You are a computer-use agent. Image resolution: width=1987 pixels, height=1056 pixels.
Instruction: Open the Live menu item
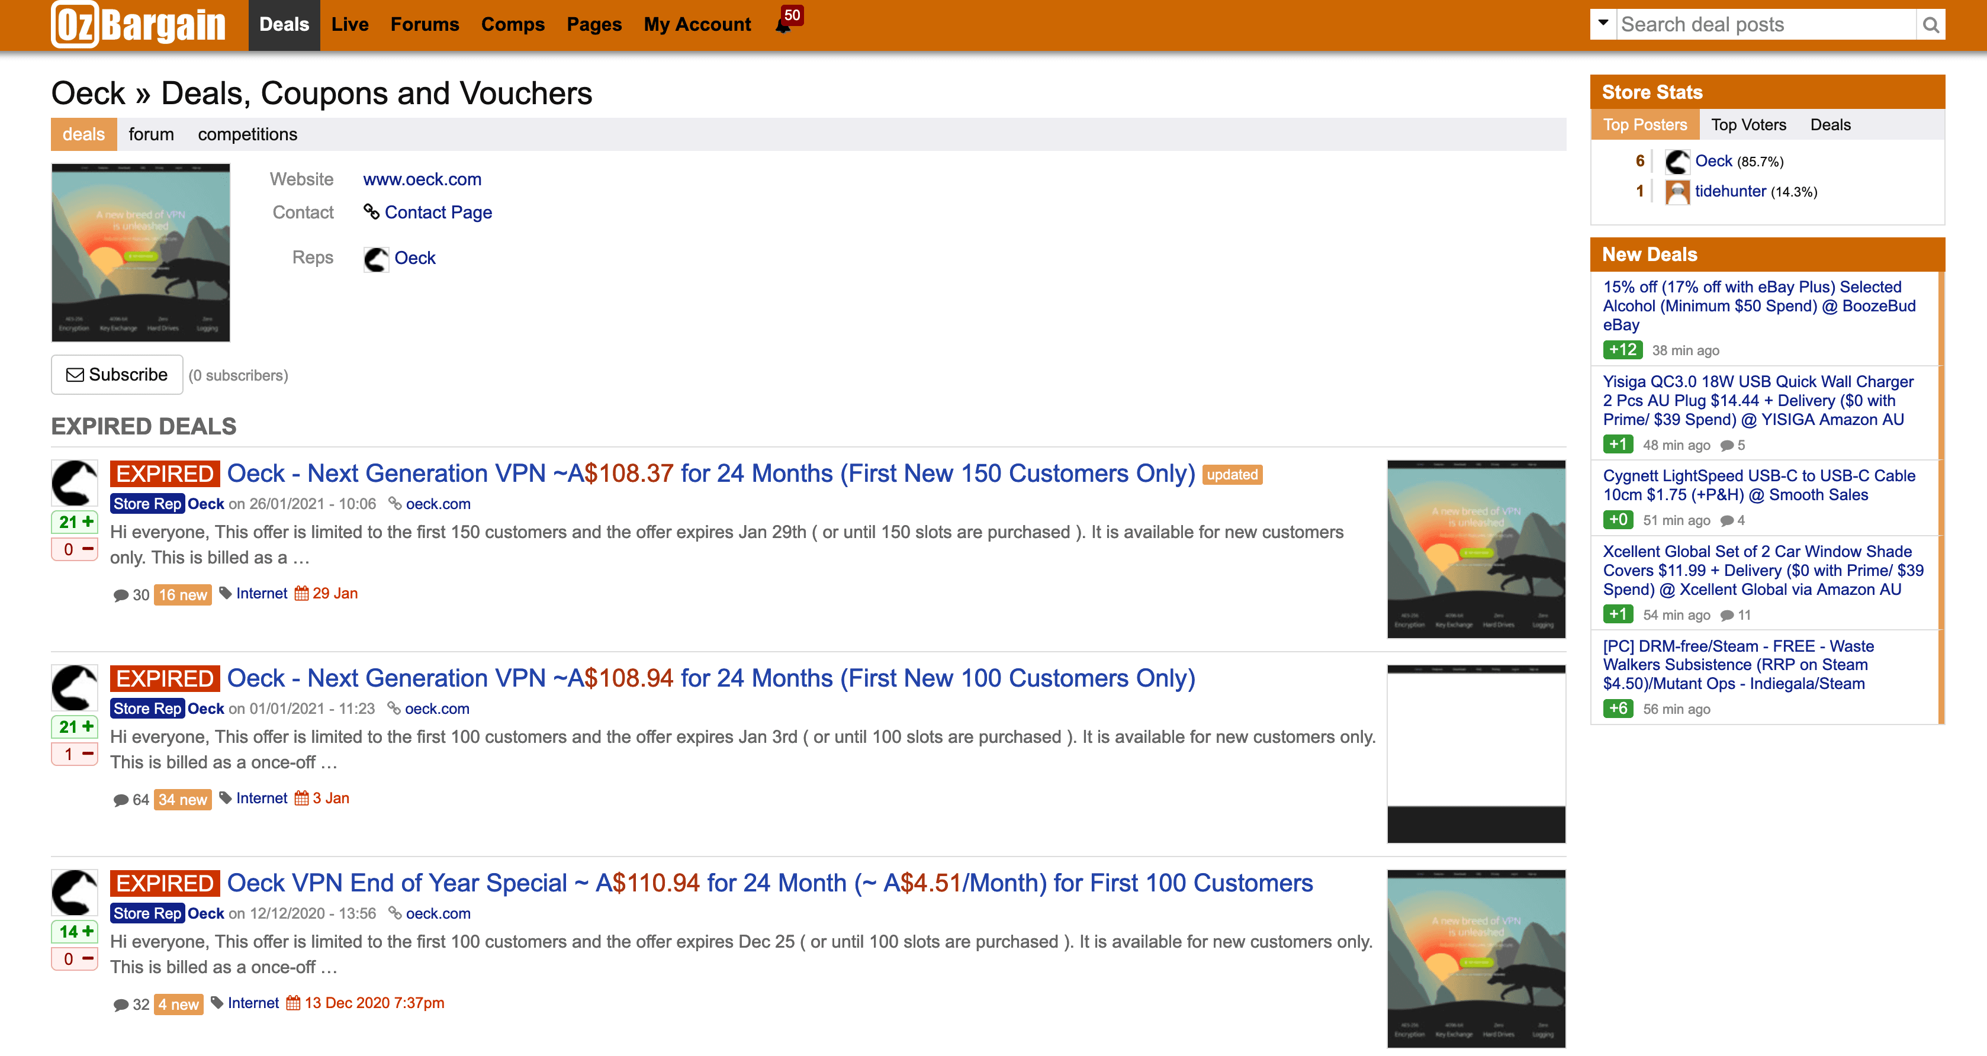click(x=350, y=25)
